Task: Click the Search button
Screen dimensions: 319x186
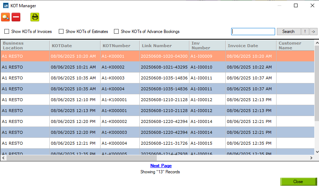Action: pos(289,32)
